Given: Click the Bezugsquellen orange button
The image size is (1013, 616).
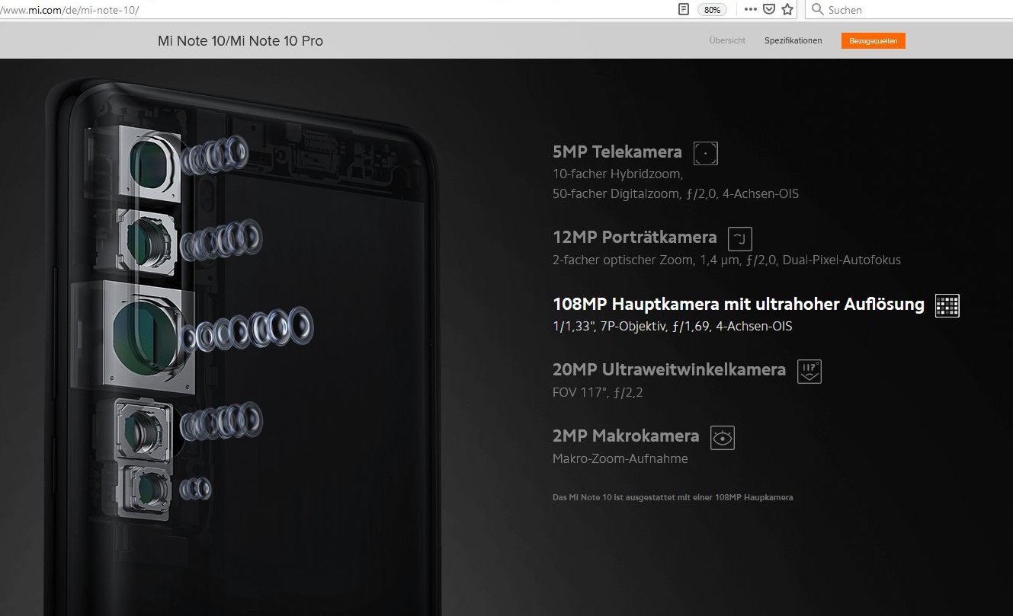Looking at the screenshot, I should pyautogui.click(x=874, y=40).
